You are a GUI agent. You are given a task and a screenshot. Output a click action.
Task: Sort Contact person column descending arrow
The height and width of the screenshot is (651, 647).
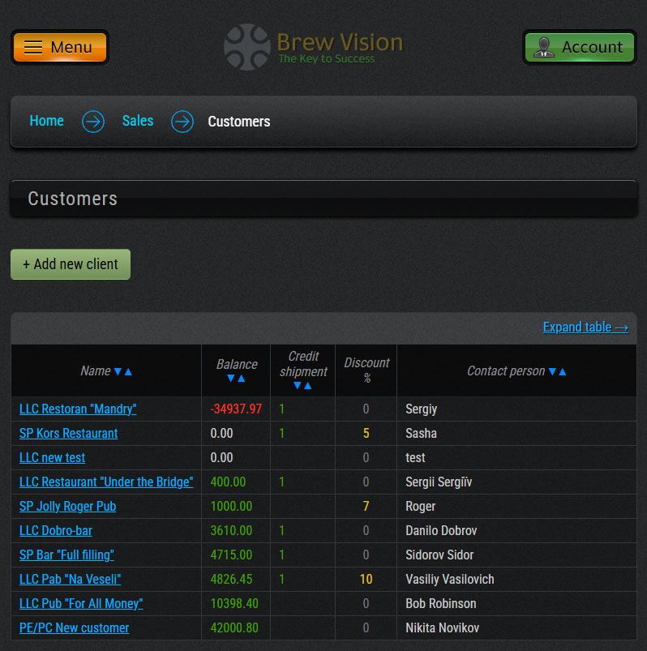553,371
